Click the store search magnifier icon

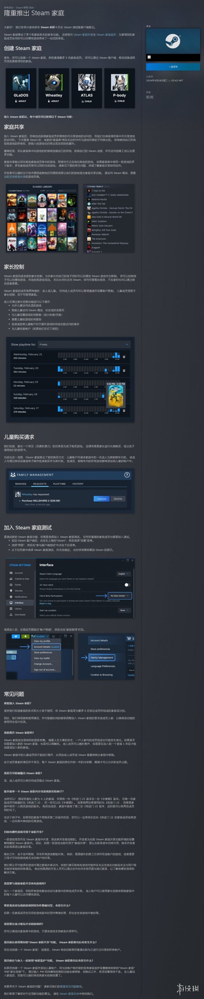tap(13, 657)
